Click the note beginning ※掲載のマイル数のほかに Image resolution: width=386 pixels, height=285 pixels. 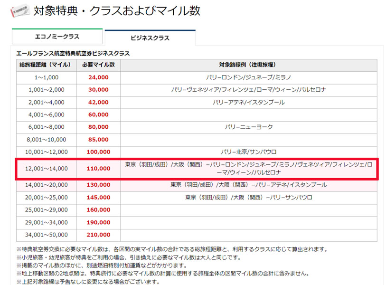[x=102, y=266]
